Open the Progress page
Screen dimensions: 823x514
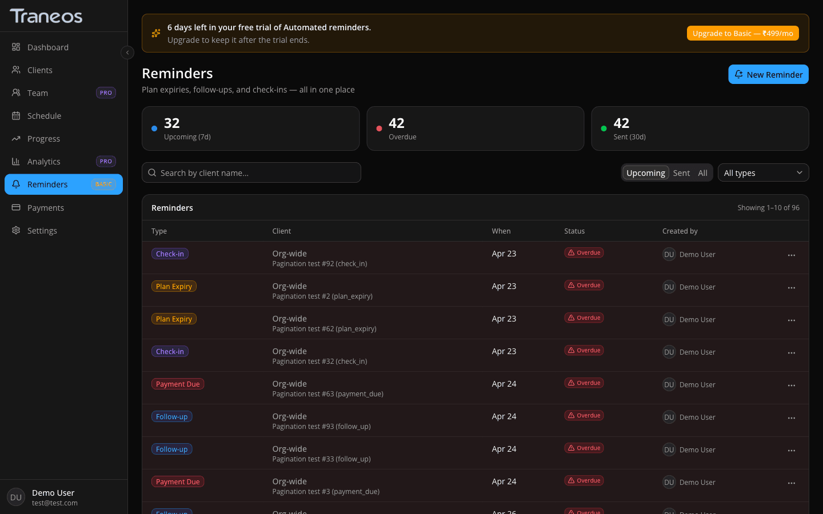point(63,139)
